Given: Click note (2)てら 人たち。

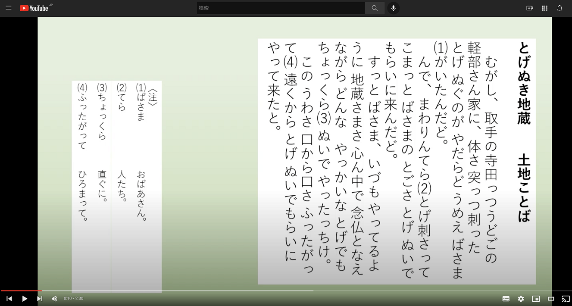Looking at the screenshot, I should (x=122, y=142).
